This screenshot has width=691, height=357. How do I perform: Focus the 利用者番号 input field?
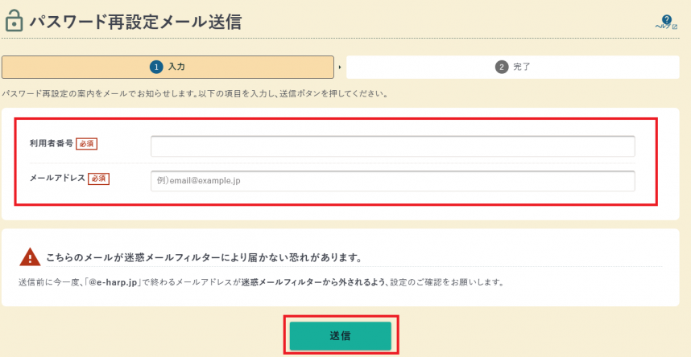click(393, 146)
